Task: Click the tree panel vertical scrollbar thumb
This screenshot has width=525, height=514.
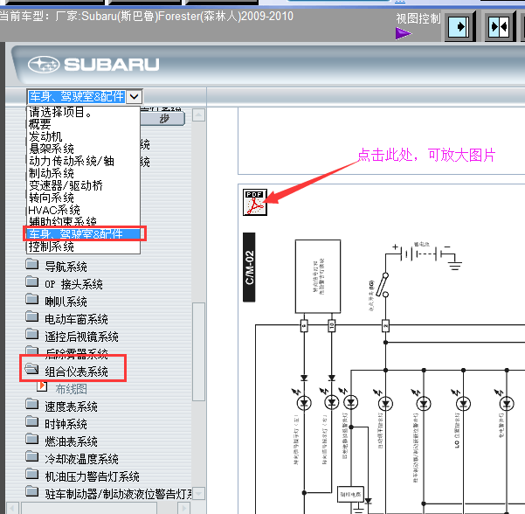Action: click(x=198, y=351)
